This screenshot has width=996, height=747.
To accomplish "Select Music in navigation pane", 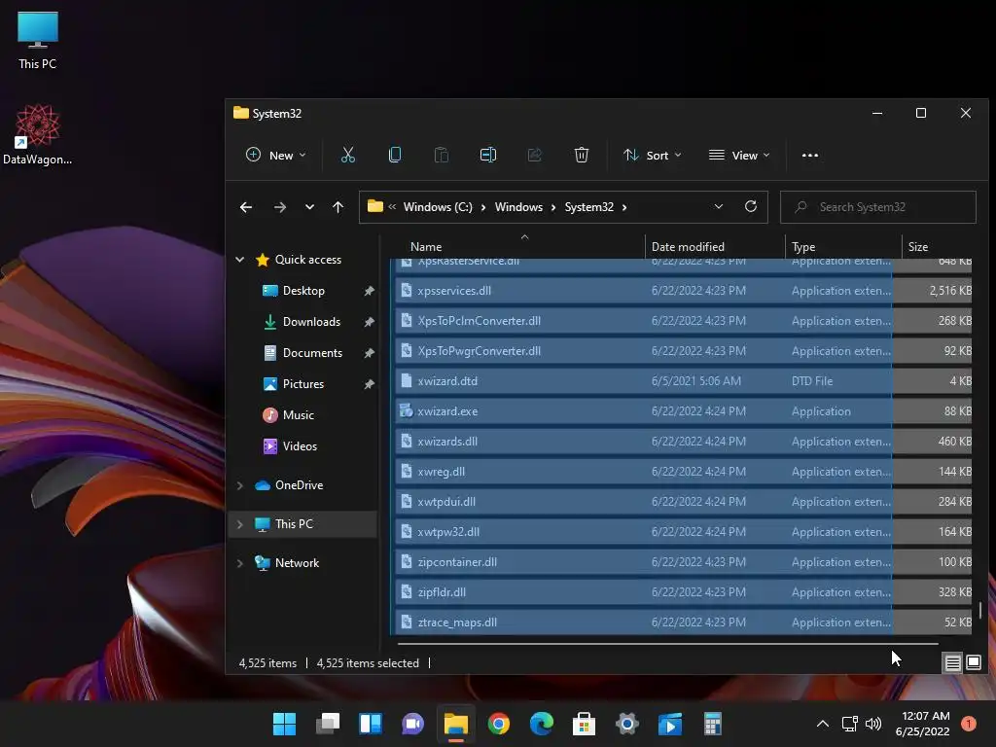I will (x=298, y=414).
